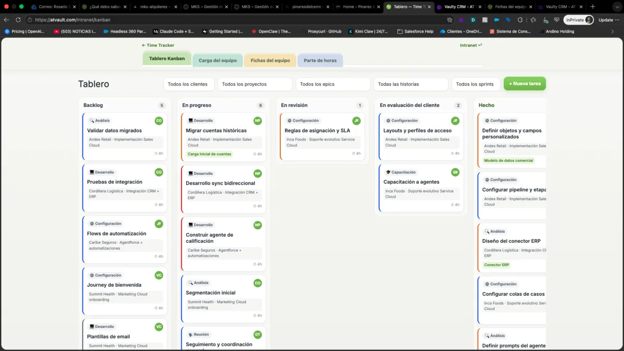Viewport: 624px width, 351px height.
Task: Click the address bar URL field
Action: 234,20
